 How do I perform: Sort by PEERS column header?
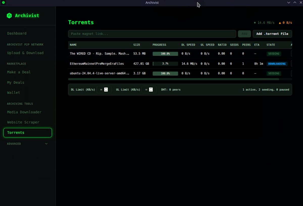tap(246, 45)
